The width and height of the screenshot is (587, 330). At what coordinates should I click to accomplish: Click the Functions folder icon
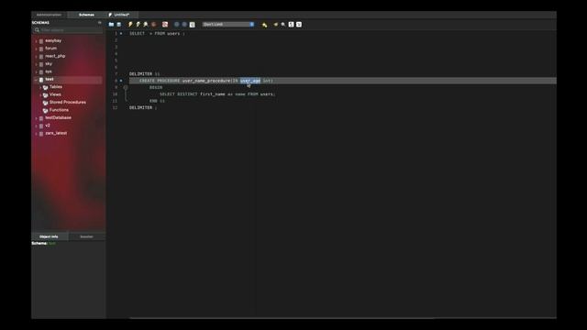(x=45, y=110)
